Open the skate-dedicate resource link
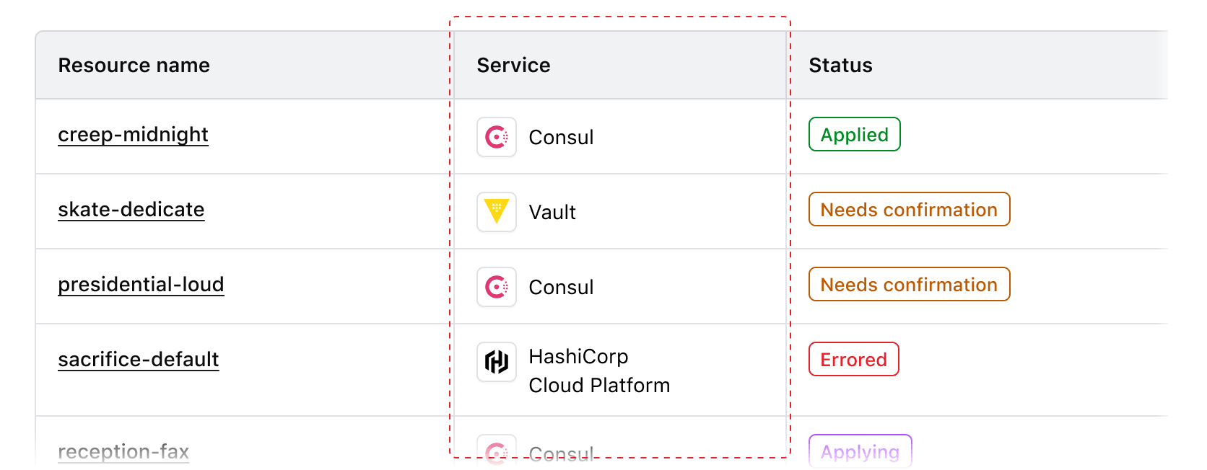The image size is (1207, 470). (131, 210)
